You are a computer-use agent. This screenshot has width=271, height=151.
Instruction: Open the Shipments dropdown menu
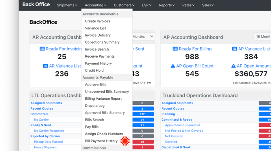click(67, 5)
